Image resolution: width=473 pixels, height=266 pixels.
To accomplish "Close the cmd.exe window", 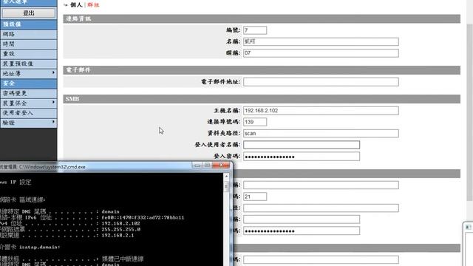I will 221,165.
